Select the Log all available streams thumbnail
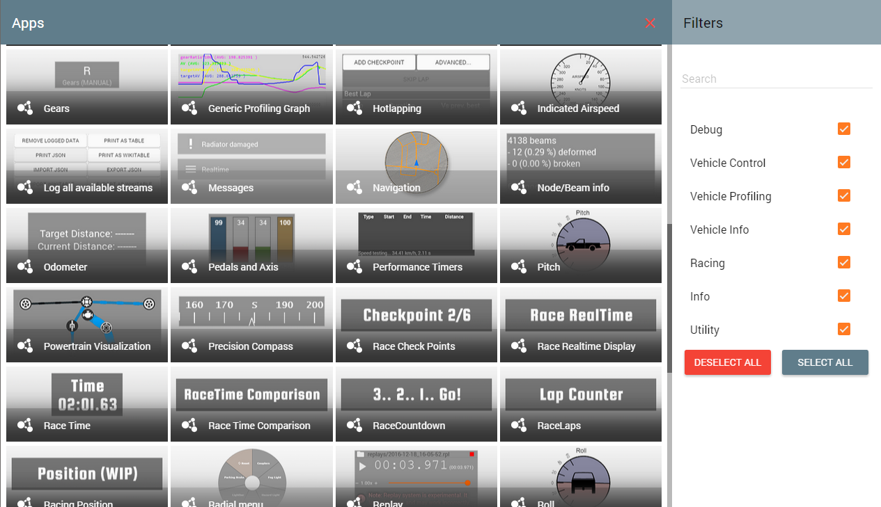Screen dimensions: 881x507 87,166
